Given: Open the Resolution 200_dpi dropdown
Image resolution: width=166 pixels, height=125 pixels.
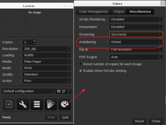Looking at the screenshot, I should coord(69,49).
